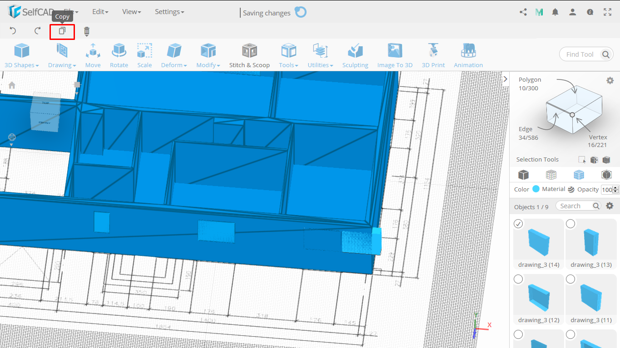The height and width of the screenshot is (348, 620).
Task: Open objects panel settings gear
Action: [x=610, y=206]
